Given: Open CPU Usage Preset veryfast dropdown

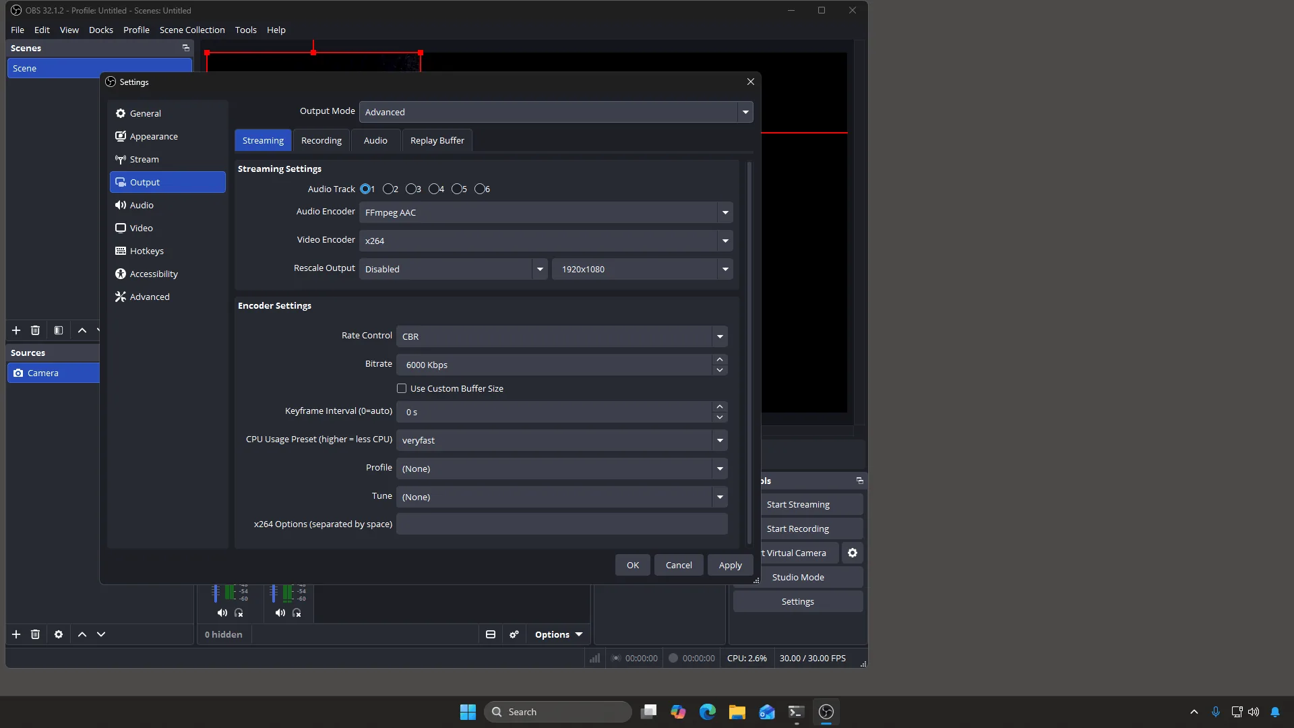Looking at the screenshot, I should coord(562,440).
